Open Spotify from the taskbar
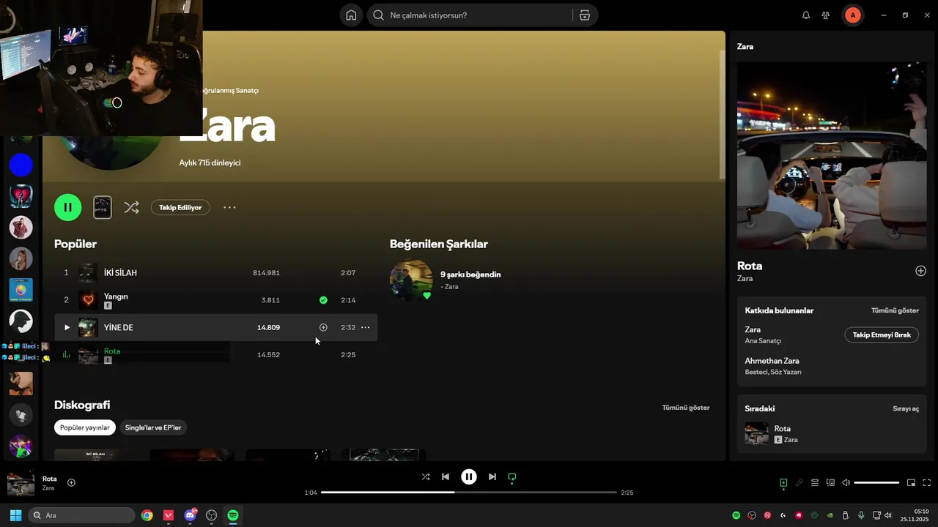 tap(233, 515)
